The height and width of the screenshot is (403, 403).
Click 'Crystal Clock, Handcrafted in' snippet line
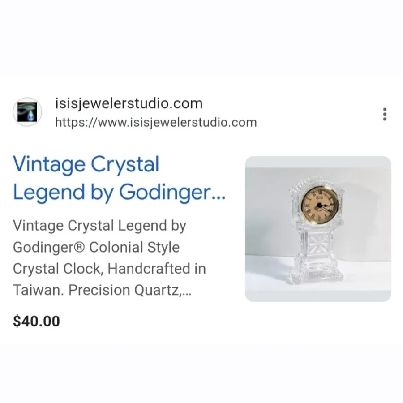pos(110,269)
